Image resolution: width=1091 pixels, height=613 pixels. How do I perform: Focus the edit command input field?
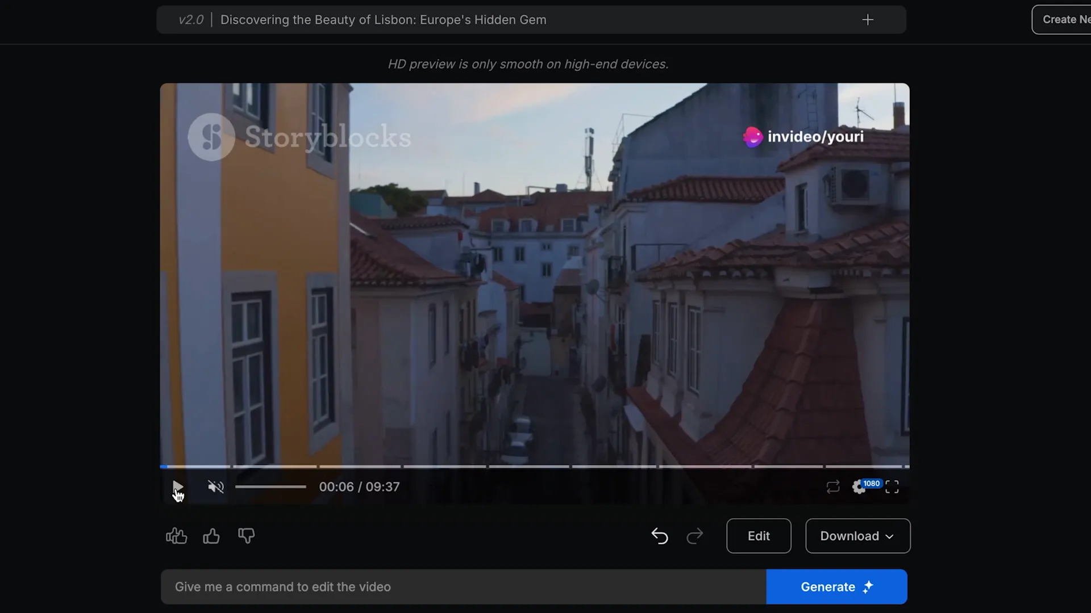click(464, 587)
